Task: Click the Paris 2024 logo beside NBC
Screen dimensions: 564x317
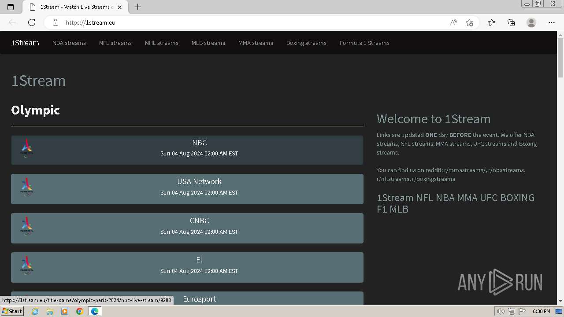Action: [27, 148]
